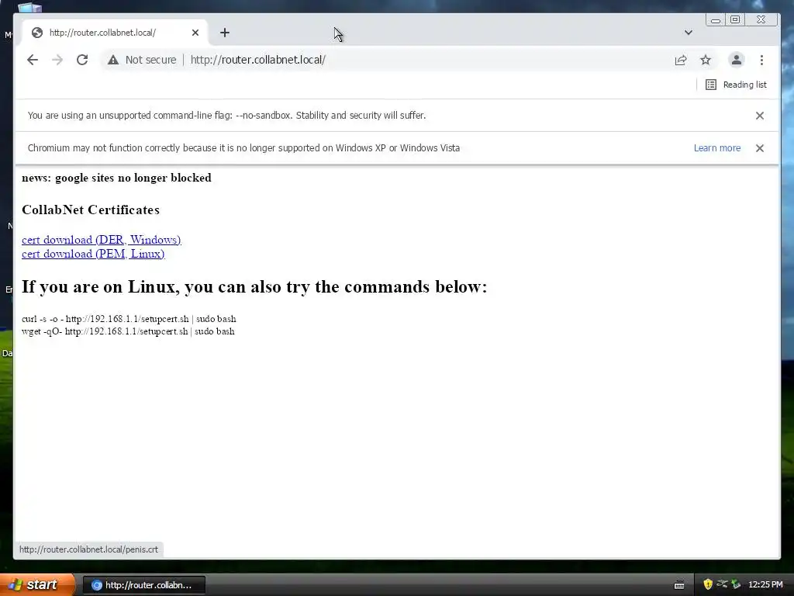The height and width of the screenshot is (596, 794).
Task: Click the 'Not secure' label text
Action: pyautogui.click(x=151, y=60)
